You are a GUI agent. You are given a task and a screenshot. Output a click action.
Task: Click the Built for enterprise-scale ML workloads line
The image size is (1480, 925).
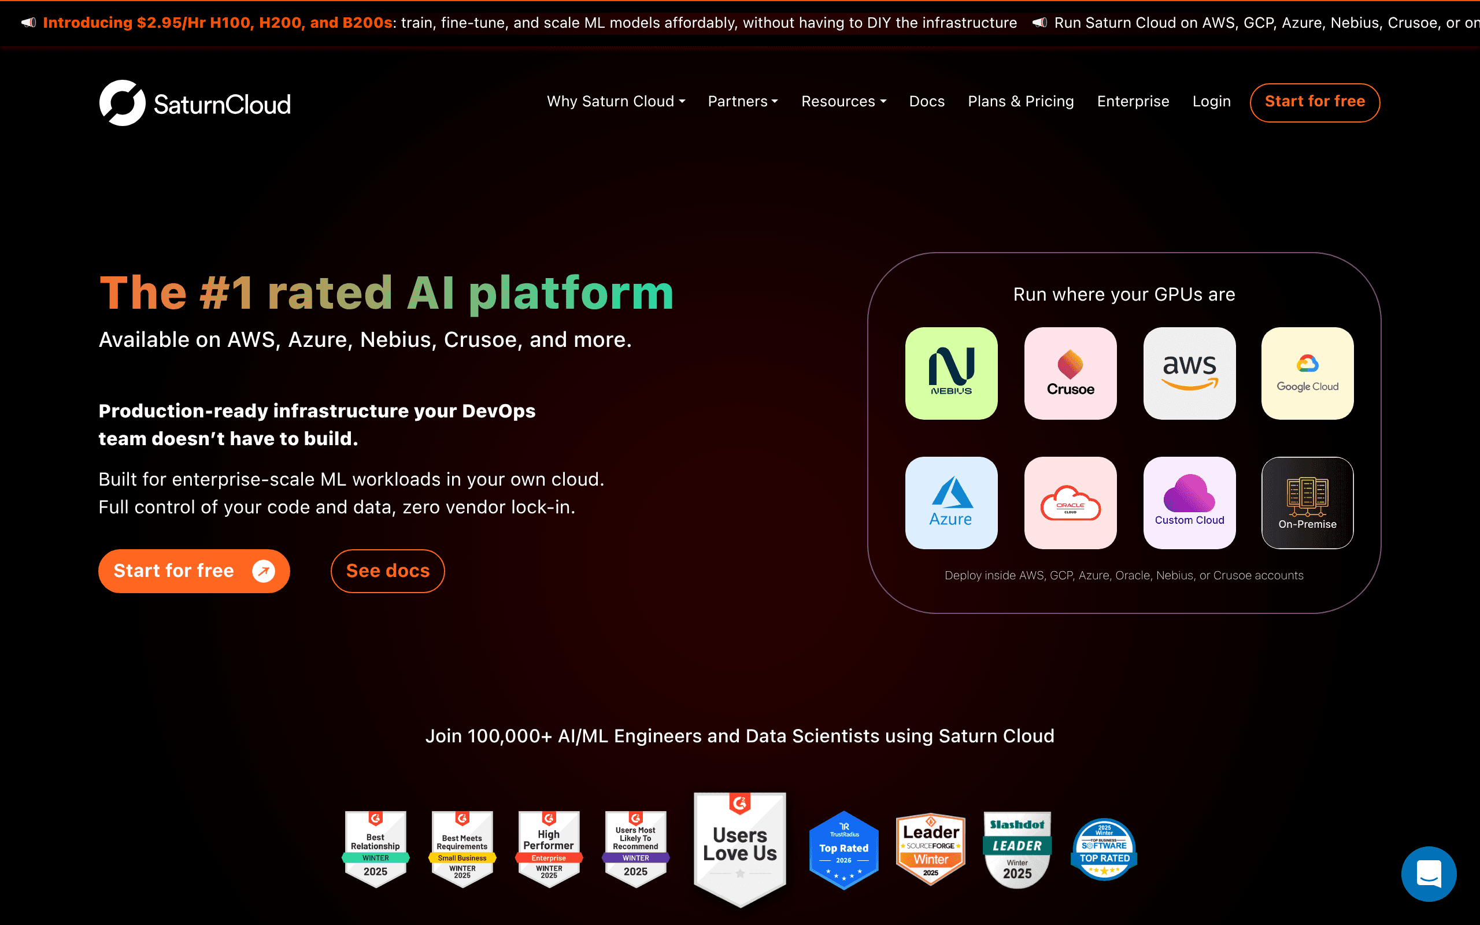[351, 479]
